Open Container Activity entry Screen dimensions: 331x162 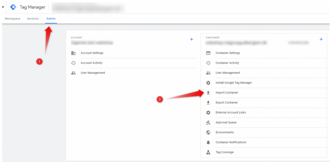(227, 63)
